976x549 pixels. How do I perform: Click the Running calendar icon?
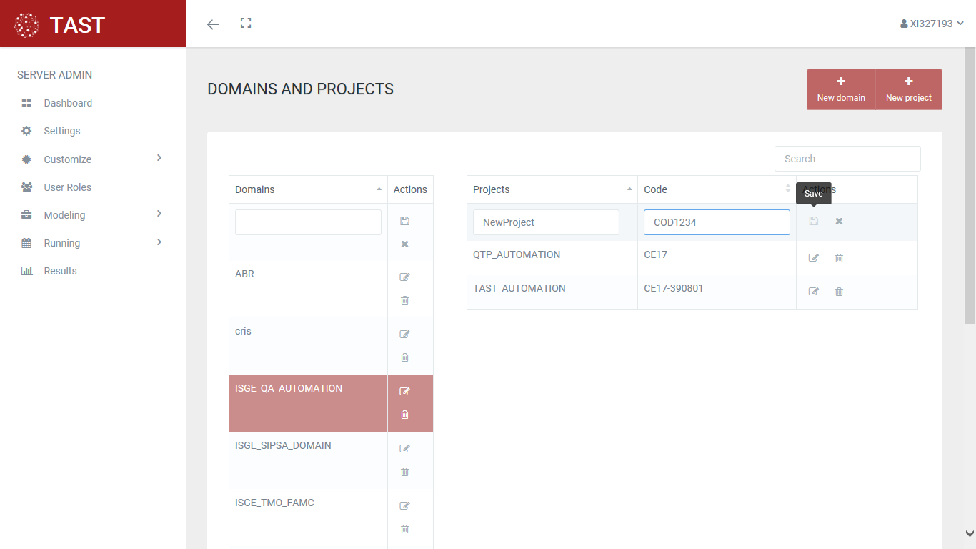26,243
